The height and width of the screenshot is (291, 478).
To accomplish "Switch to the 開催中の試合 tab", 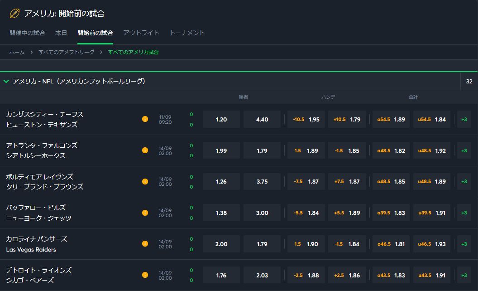I will click(x=27, y=33).
